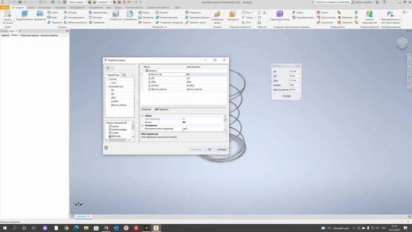The image size is (412, 232).
Task: Collapse the Пользователь tree node
Action: [x=107, y=86]
